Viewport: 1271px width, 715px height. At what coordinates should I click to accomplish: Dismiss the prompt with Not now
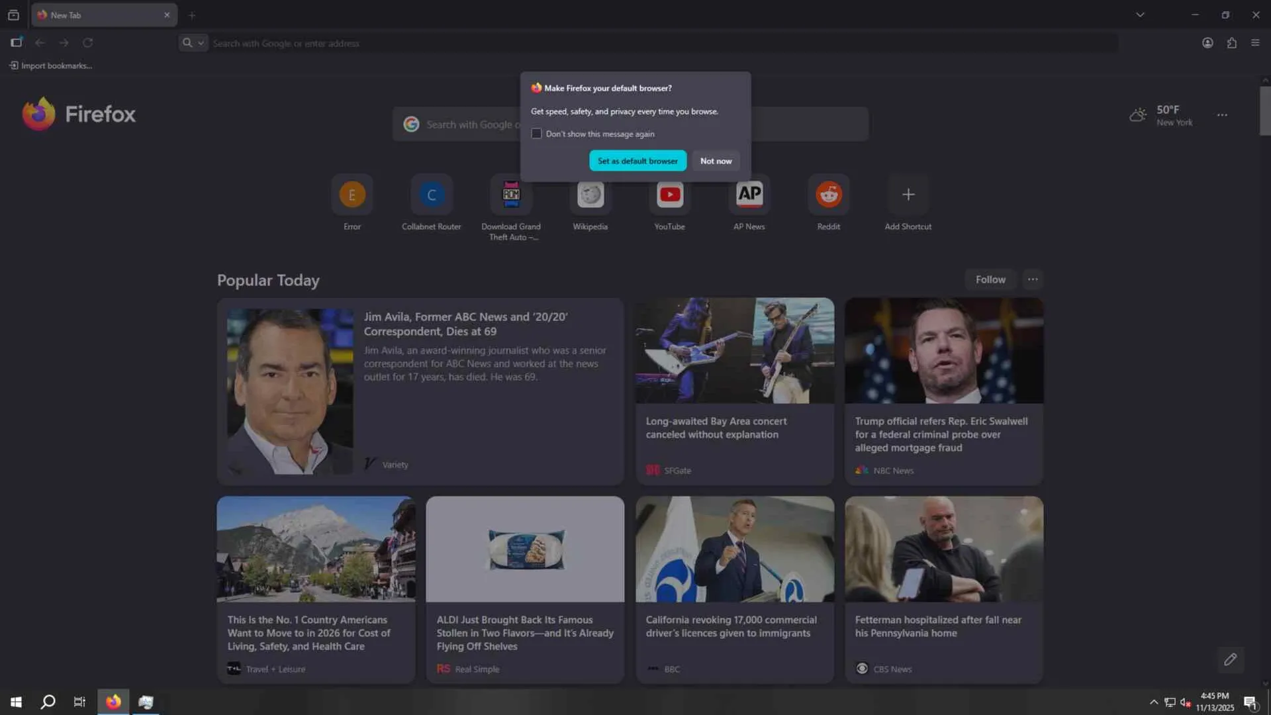(x=716, y=161)
